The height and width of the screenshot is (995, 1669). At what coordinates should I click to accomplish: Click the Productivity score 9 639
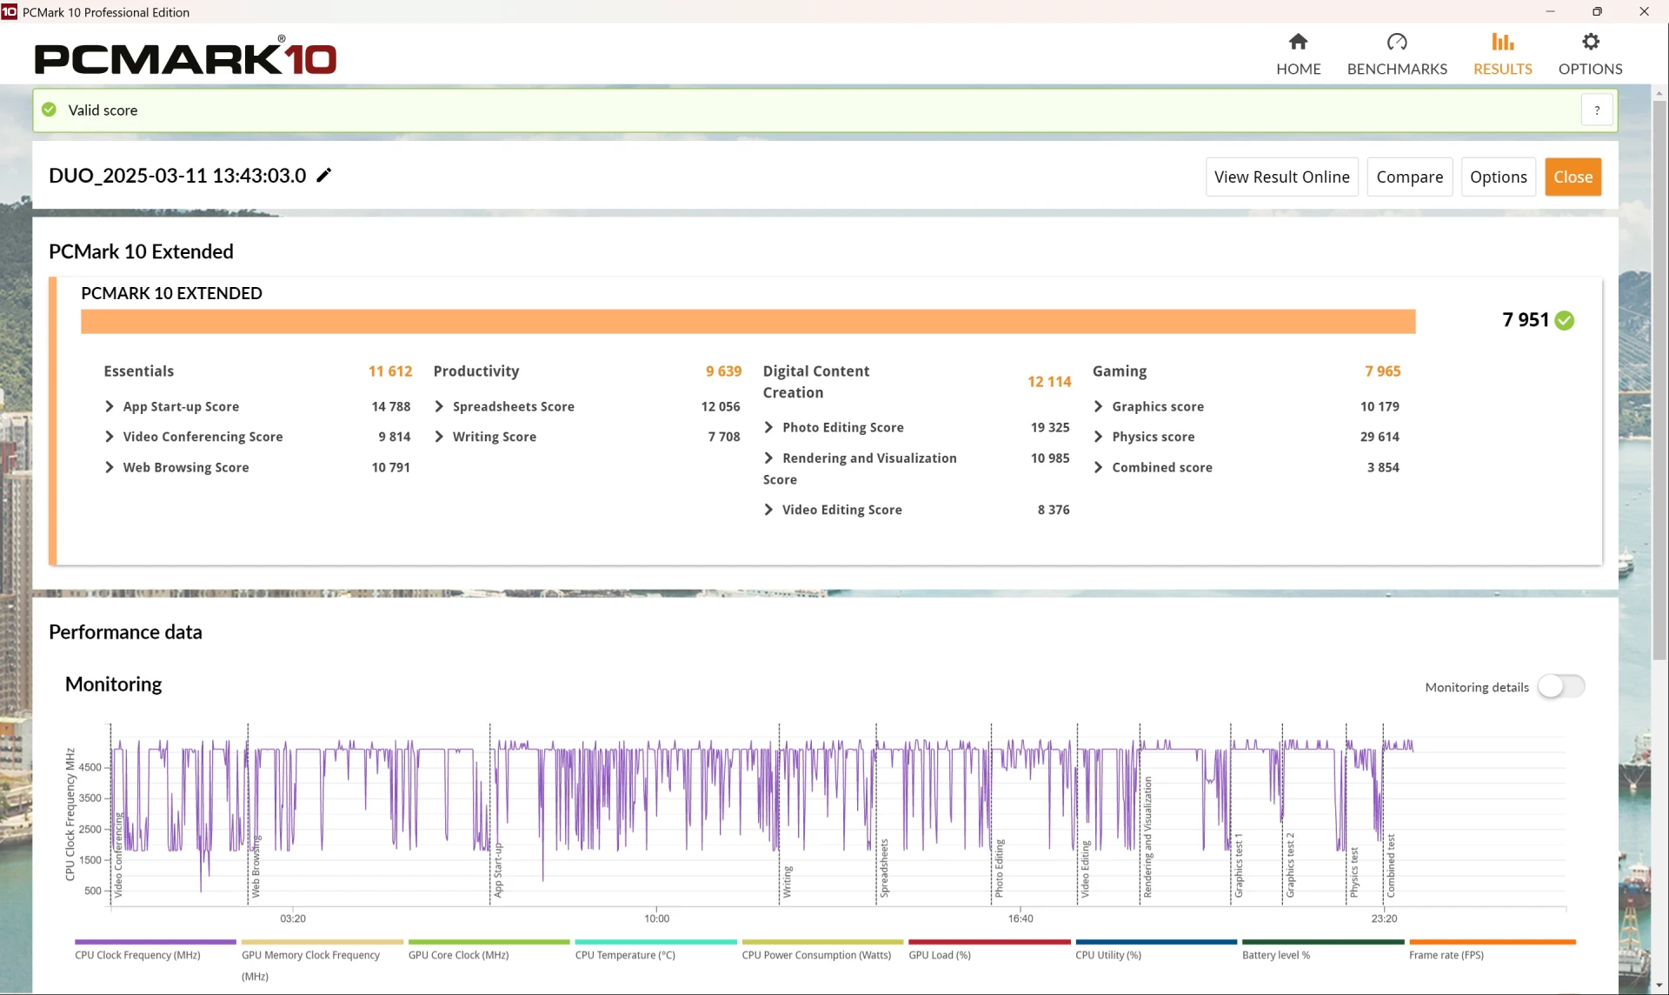[x=723, y=371]
